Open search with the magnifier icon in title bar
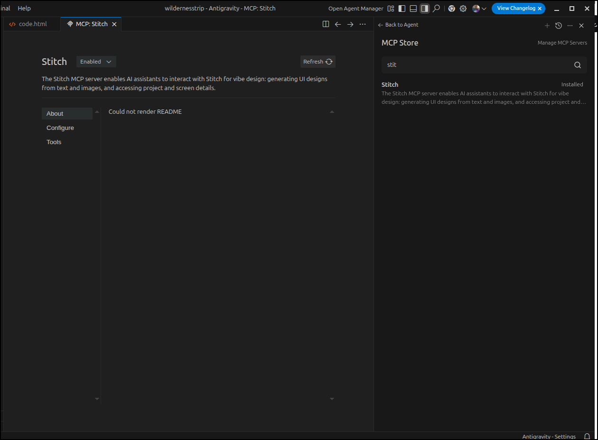598x440 pixels. click(x=436, y=9)
